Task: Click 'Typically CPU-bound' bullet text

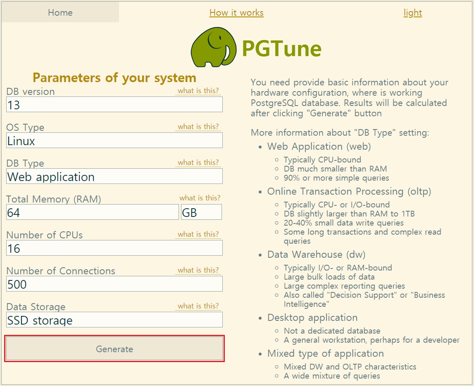Action: coord(322,160)
